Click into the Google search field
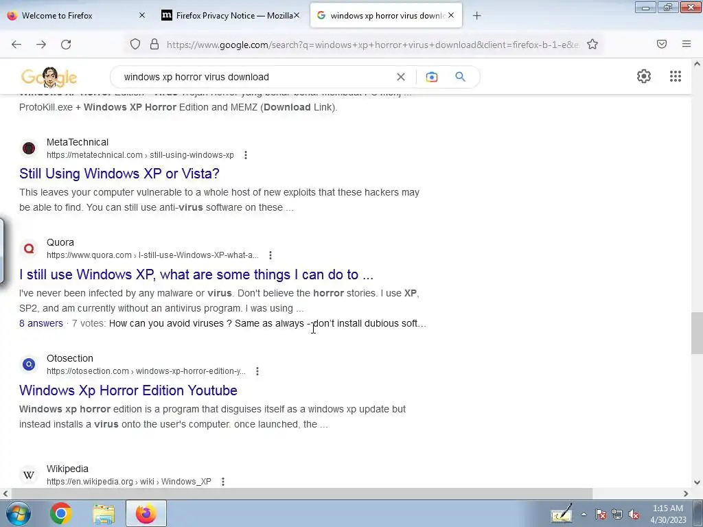The image size is (703, 527). 255,77
